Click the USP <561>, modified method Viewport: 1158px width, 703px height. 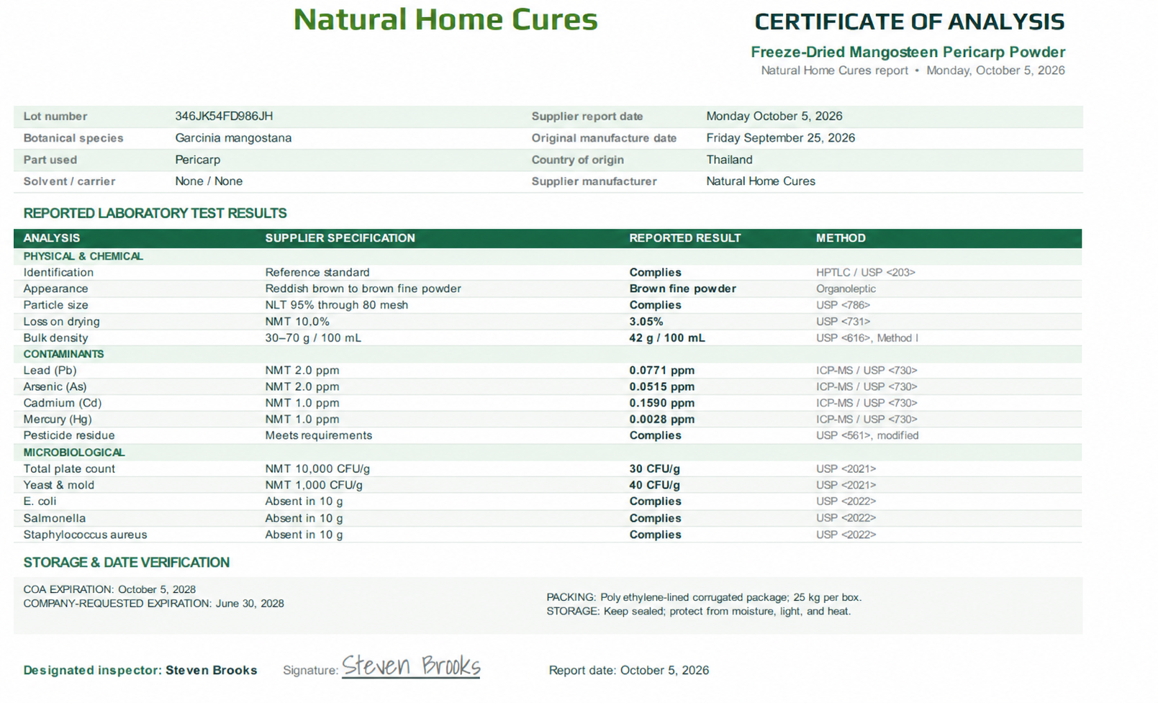[x=867, y=435]
